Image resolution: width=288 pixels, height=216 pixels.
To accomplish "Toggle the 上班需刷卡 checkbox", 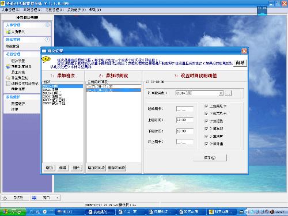I will pyautogui.click(x=206, y=106).
